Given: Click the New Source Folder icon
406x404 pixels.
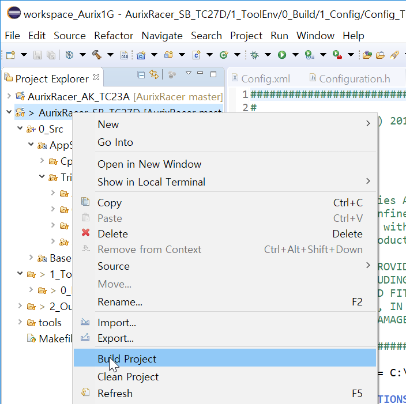Looking at the screenshot, I should coord(168,55).
